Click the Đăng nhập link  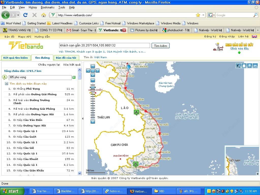click(227, 37)
